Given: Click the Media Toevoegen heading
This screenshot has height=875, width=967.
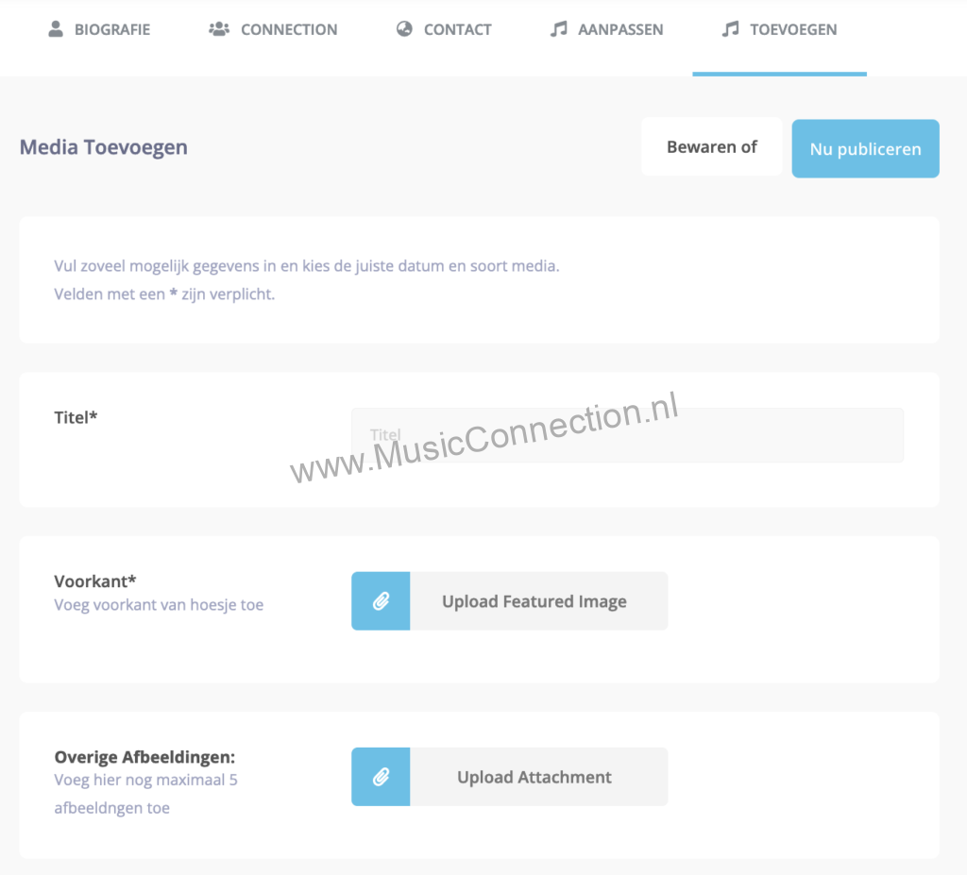Looking at the screenshot, I should 104,147.
